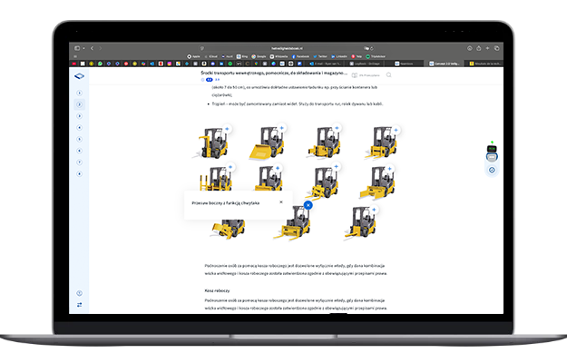Click the settings sliders icon in sidebar
567x363 pixels.
click(x=80, y=305)
